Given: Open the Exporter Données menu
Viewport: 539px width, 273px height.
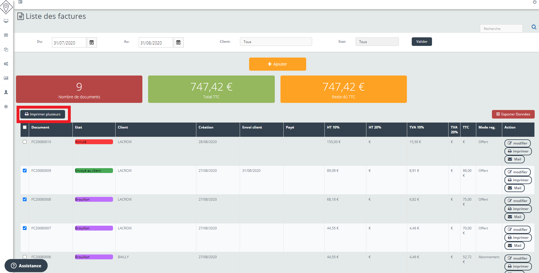Looking at the screenshot, I should coord(513,114).
